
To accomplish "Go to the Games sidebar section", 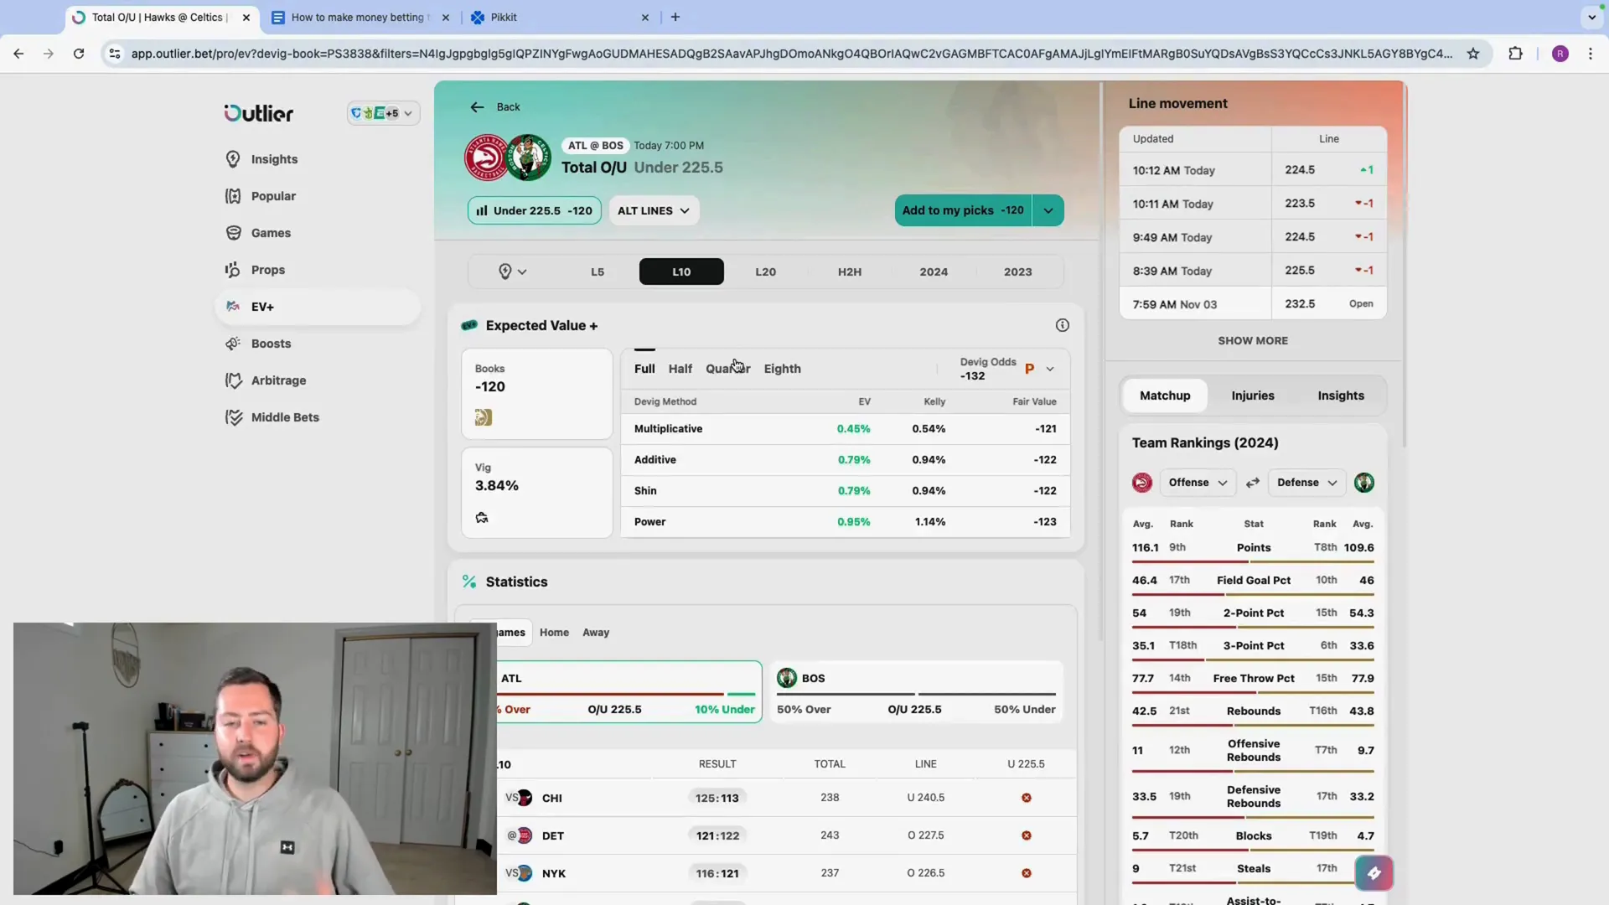I will [258, 233].
